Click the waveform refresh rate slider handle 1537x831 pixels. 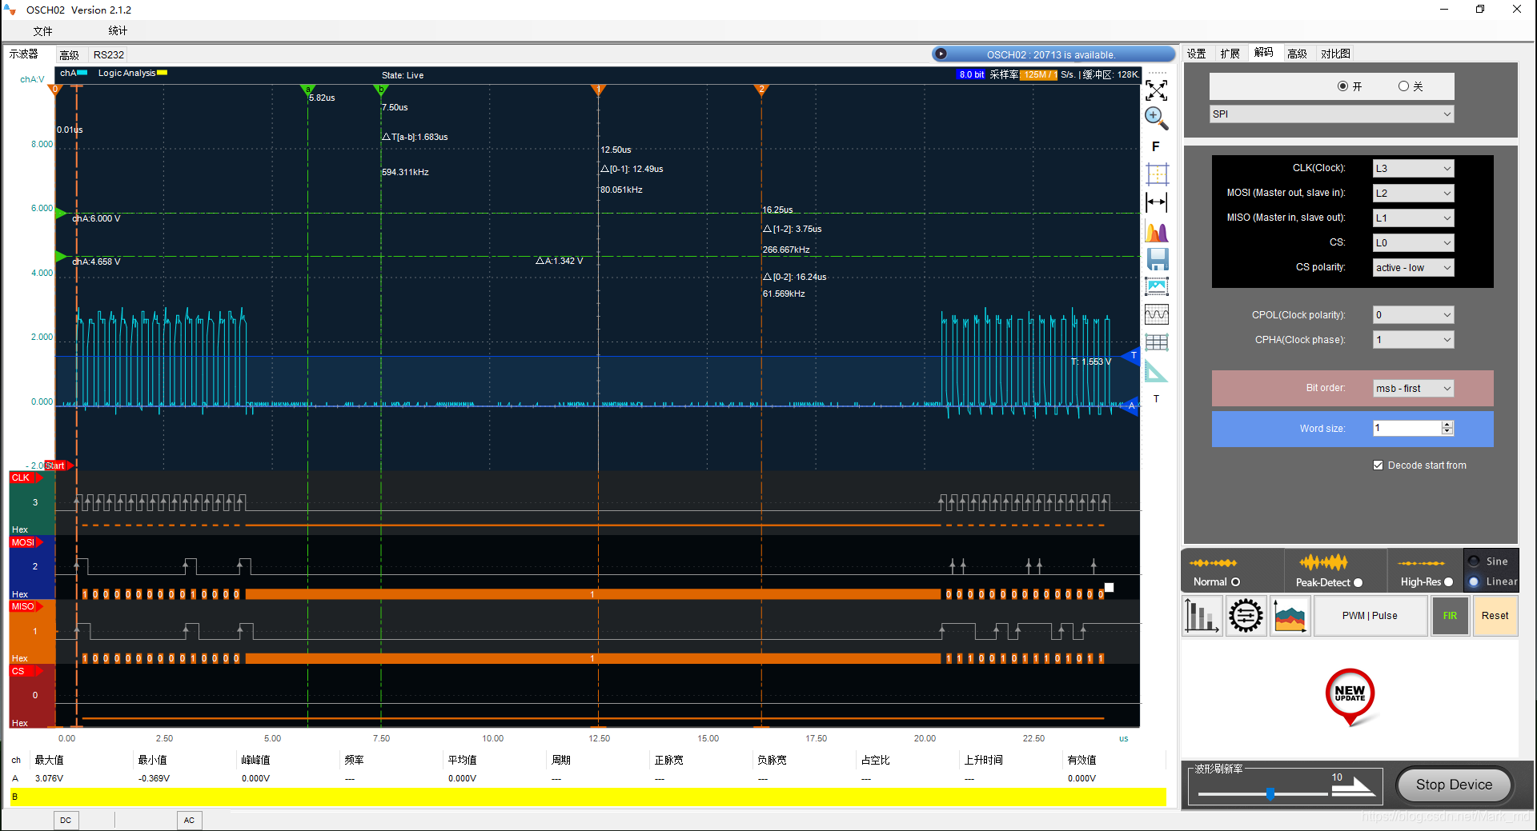(1270, 793)
